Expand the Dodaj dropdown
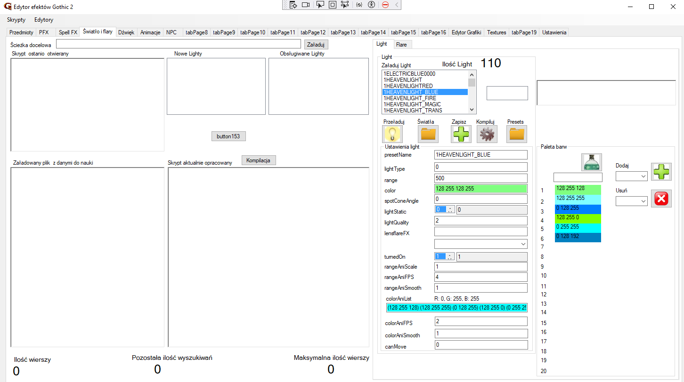 (x=631, y=176)
